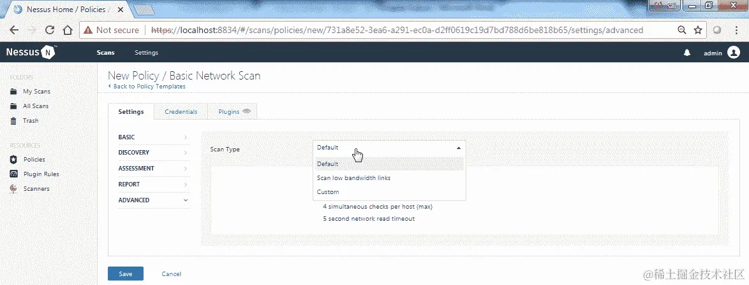
Task: Open Plugin Rules in the sidebar
Action: [41, 174]
